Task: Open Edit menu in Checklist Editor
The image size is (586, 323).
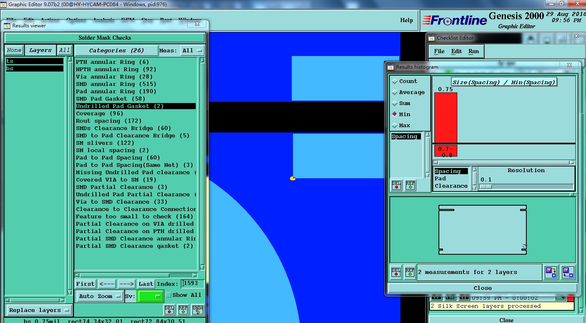Action: pos(456,52)
